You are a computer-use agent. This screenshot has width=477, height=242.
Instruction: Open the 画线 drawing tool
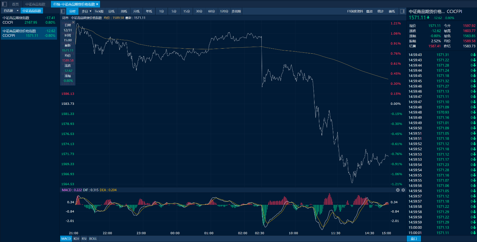392,11
